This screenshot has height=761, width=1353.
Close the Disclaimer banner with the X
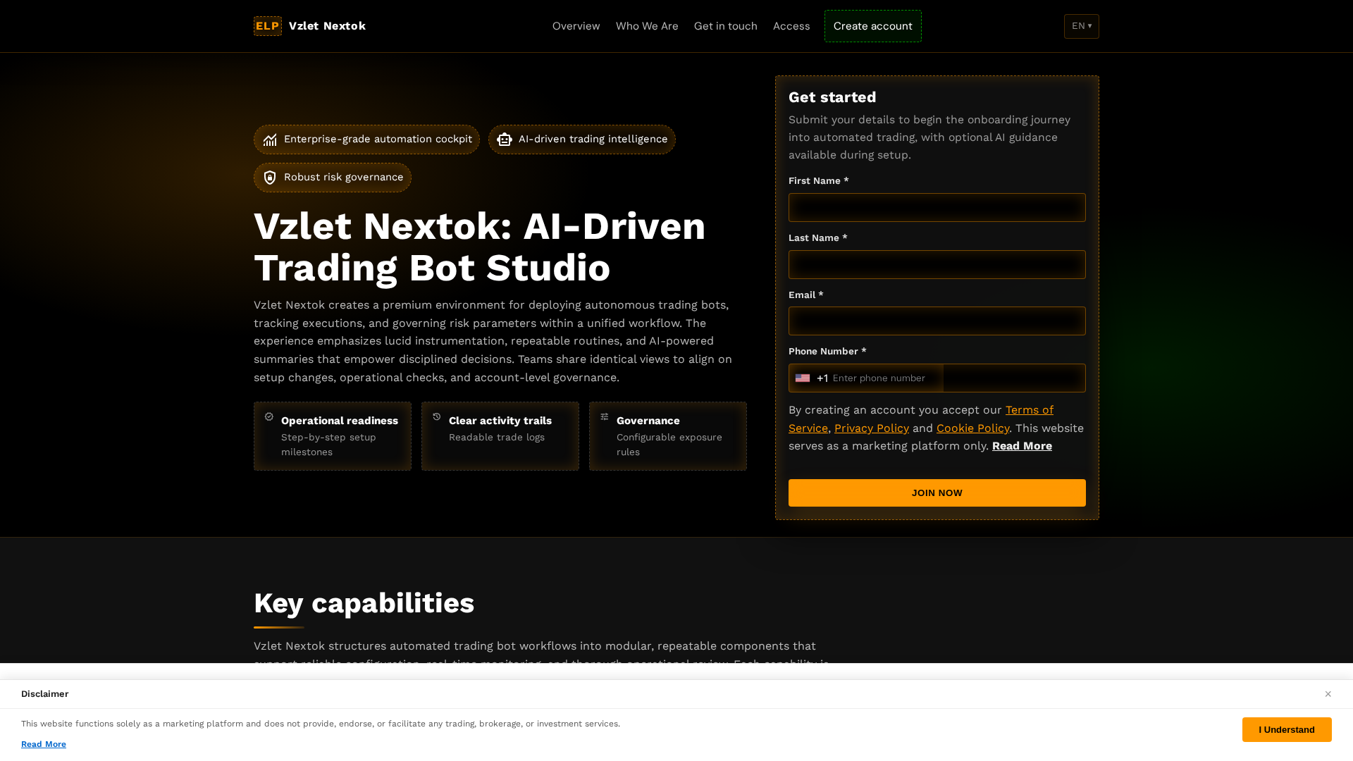1328,694
